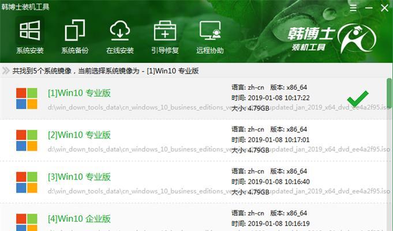The height and width of the screenshot is (231, 393).
Task: Click the timestamp 2019-01-08 10:16:19
Action: click(x=279, y=223)
